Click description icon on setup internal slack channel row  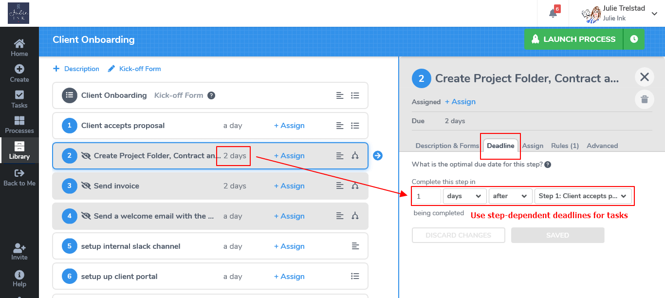tap(355, 246)
